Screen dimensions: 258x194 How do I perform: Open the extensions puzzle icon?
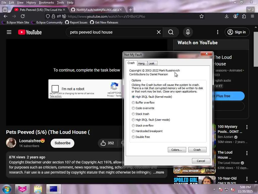click(x=244, y=16)
